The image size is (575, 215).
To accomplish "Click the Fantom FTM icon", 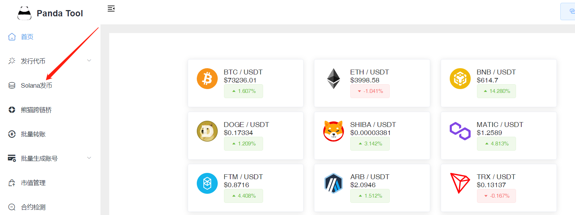I will click(207, 183).
